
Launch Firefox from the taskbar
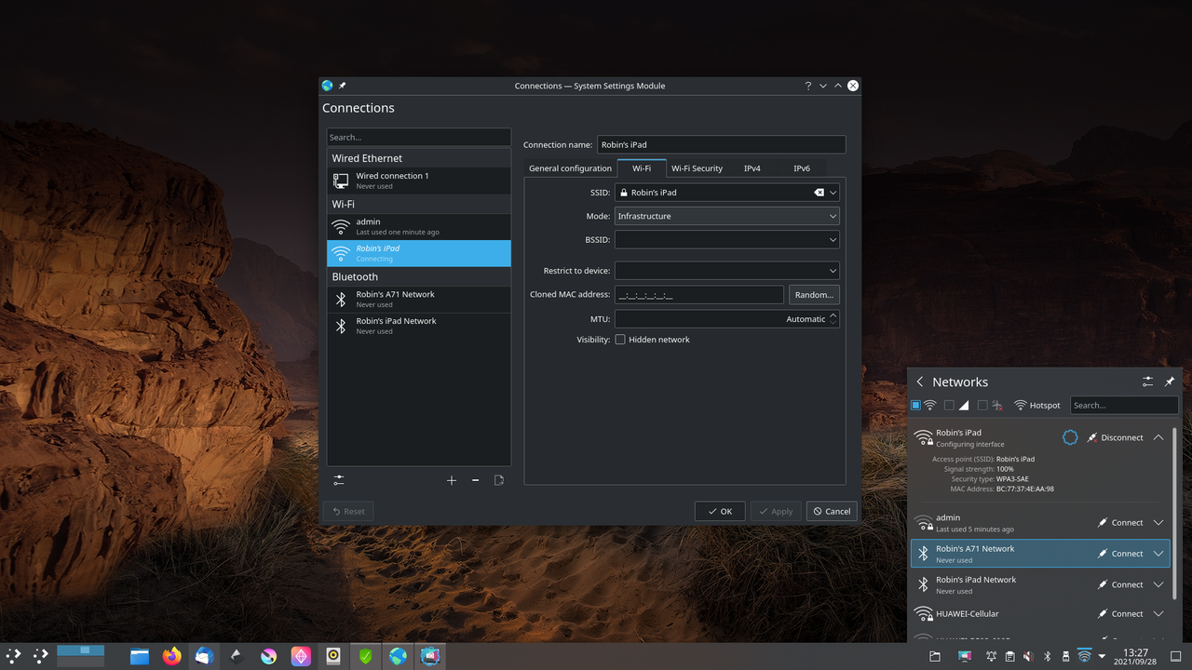tap(171, 656)
